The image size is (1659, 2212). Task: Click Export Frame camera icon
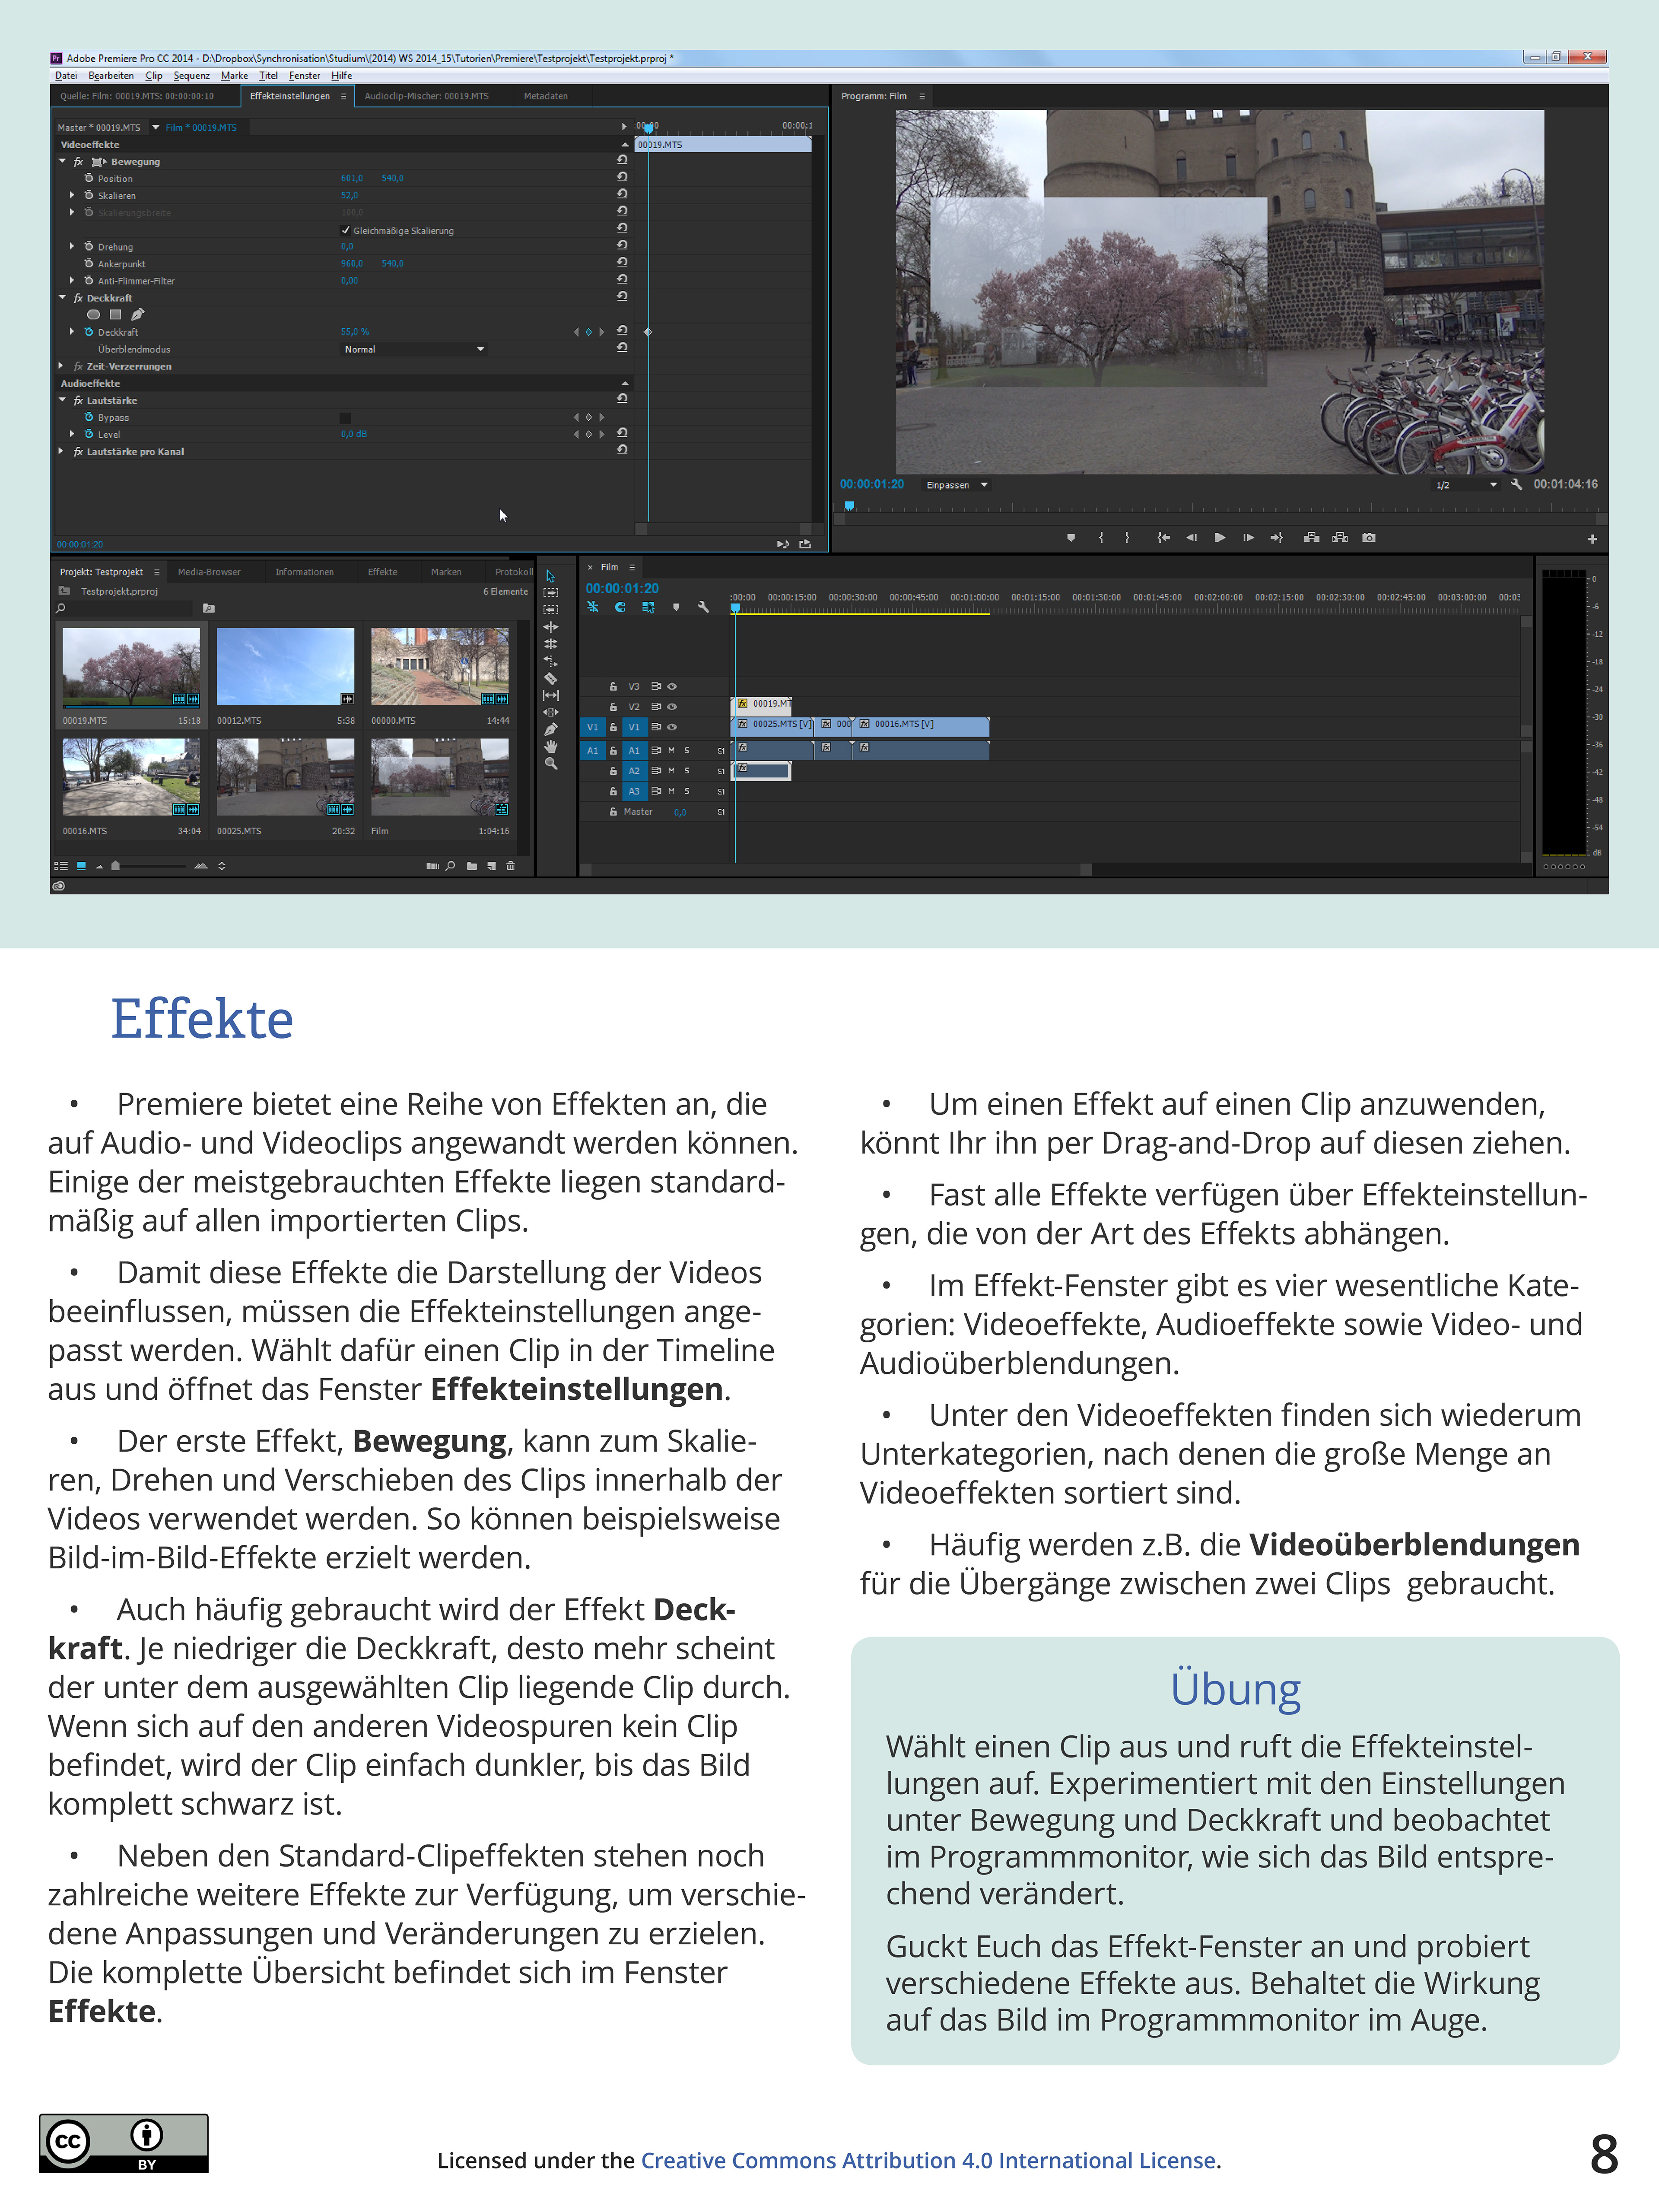point(1369,538)
